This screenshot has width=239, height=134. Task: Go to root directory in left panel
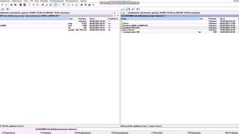[115, 13]
